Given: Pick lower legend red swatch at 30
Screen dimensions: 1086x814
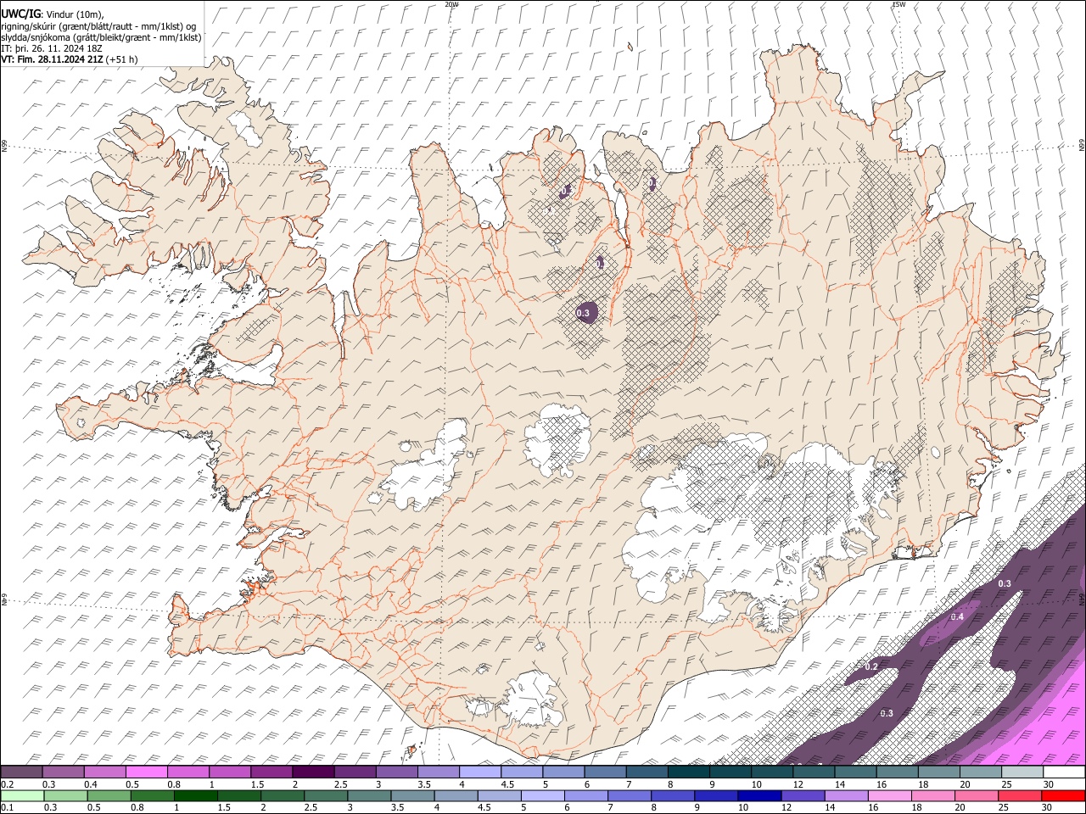Looking at the screenshot, I should tap(1063, 796).
